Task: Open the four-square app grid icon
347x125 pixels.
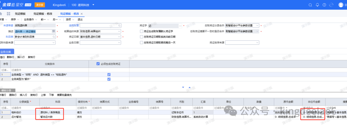Action: pos(9,14)
